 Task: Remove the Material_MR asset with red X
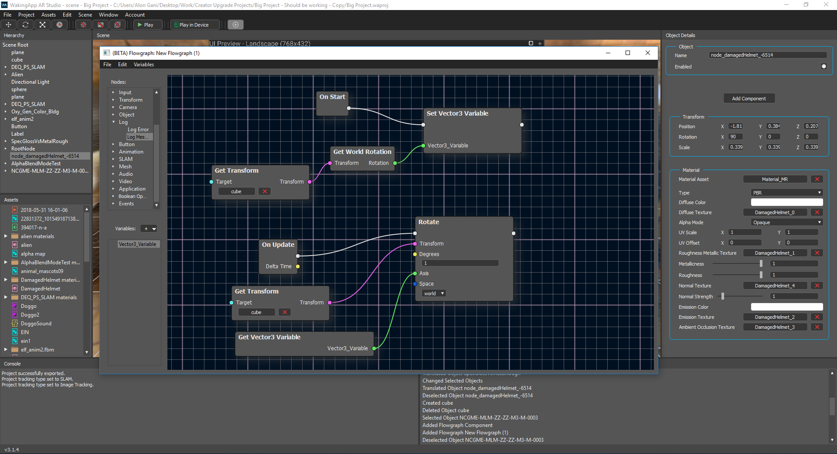[817, 179]
